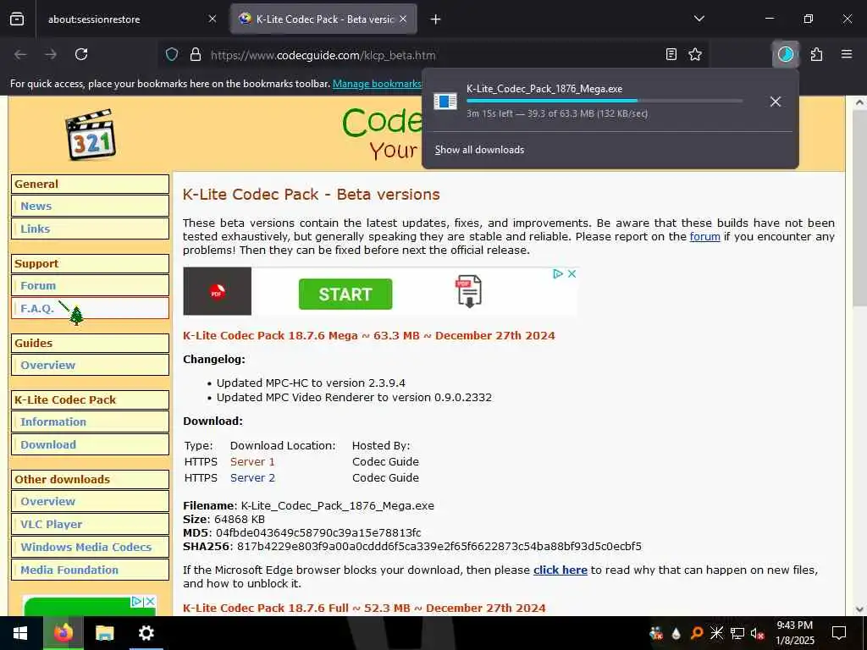
Task: Click the green START ad button
Action: pos(345,294)
